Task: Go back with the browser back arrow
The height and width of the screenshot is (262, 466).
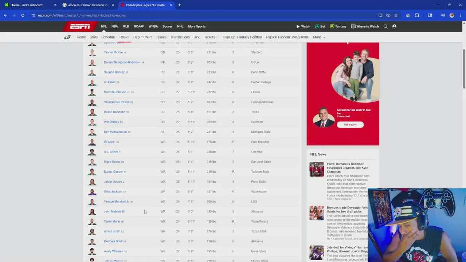Action: pyautogui.click(x=5, y=15)
